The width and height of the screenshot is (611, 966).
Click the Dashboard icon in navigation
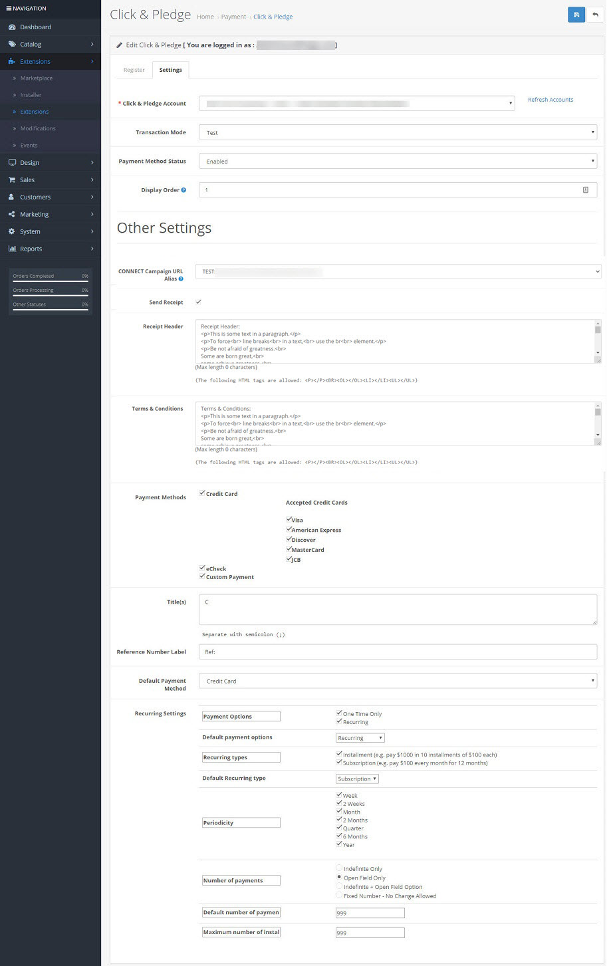point(12,27)
